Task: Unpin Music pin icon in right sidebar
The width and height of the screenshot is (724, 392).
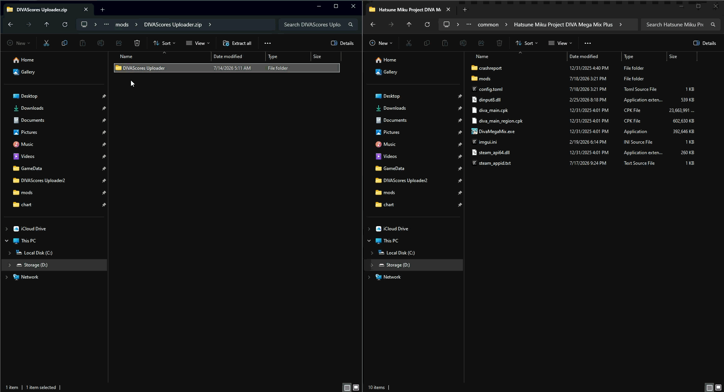Action: 460,145
